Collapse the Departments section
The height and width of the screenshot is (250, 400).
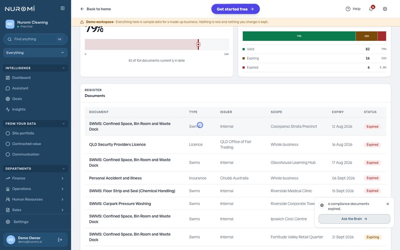click(x=35, y=169)
